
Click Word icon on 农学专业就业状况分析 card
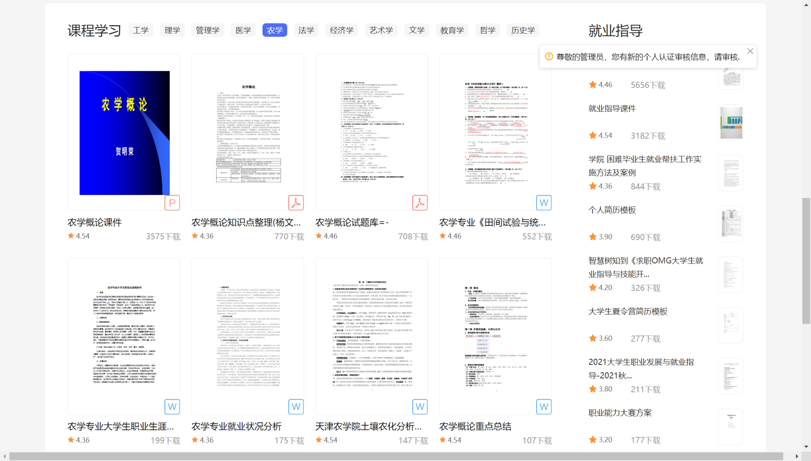(x=296, y=407)
